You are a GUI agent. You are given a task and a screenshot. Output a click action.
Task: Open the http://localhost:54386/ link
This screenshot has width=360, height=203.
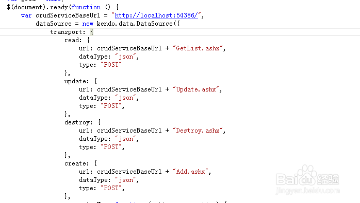[x=156, y=15]
